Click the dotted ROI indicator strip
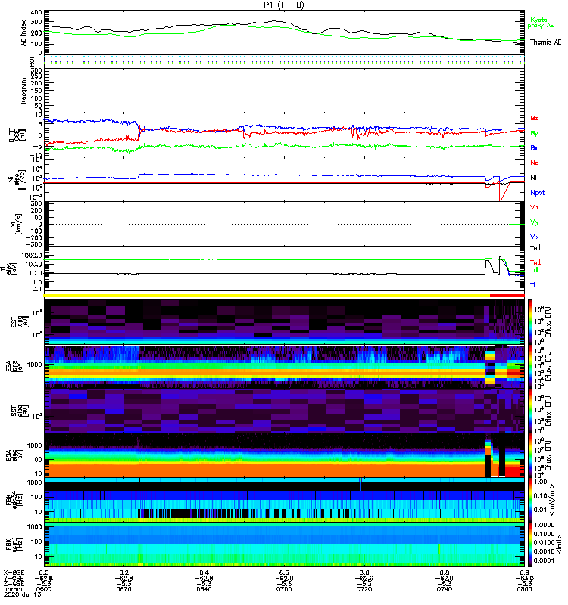568x605 pixels. point(284,60)
